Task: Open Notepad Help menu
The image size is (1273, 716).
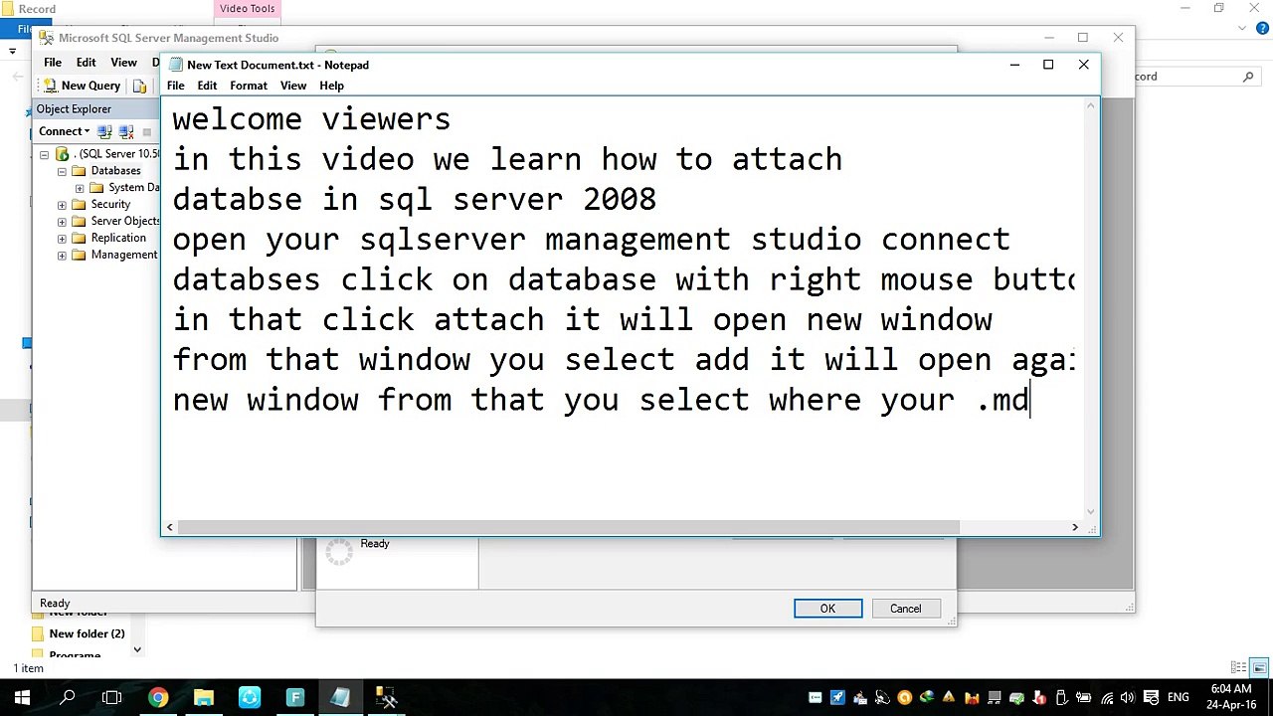Action: click(332, 86)
